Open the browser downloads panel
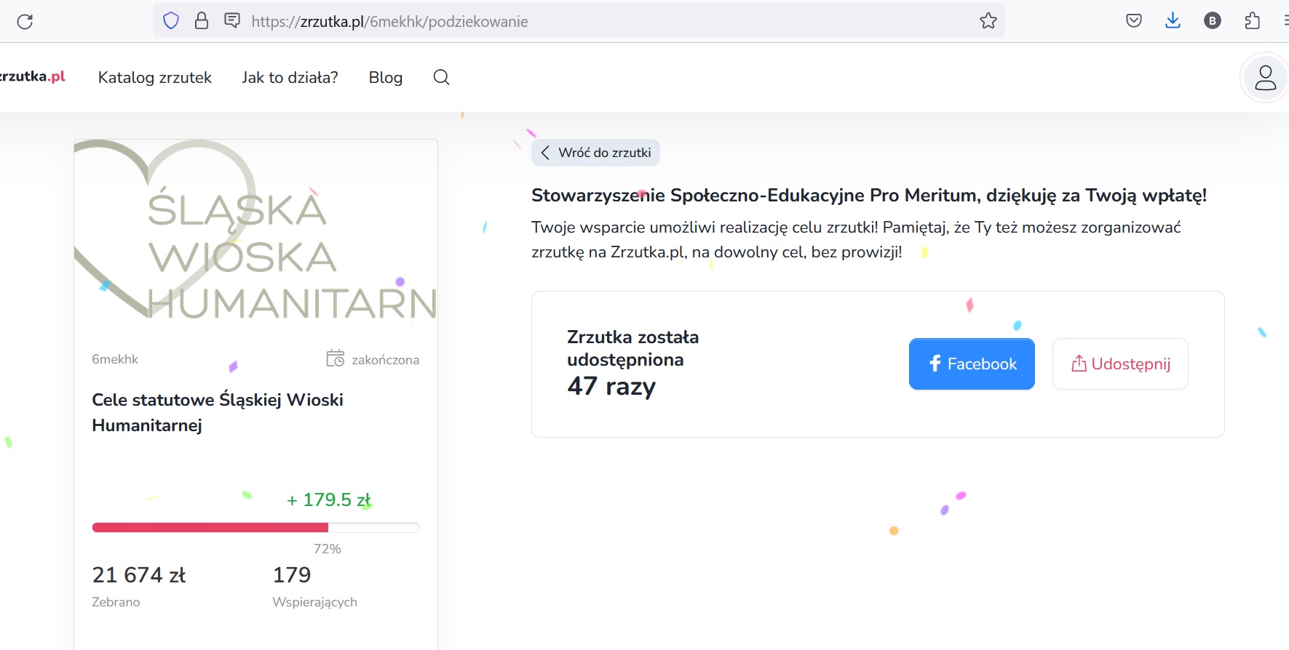 [1173, 20]
